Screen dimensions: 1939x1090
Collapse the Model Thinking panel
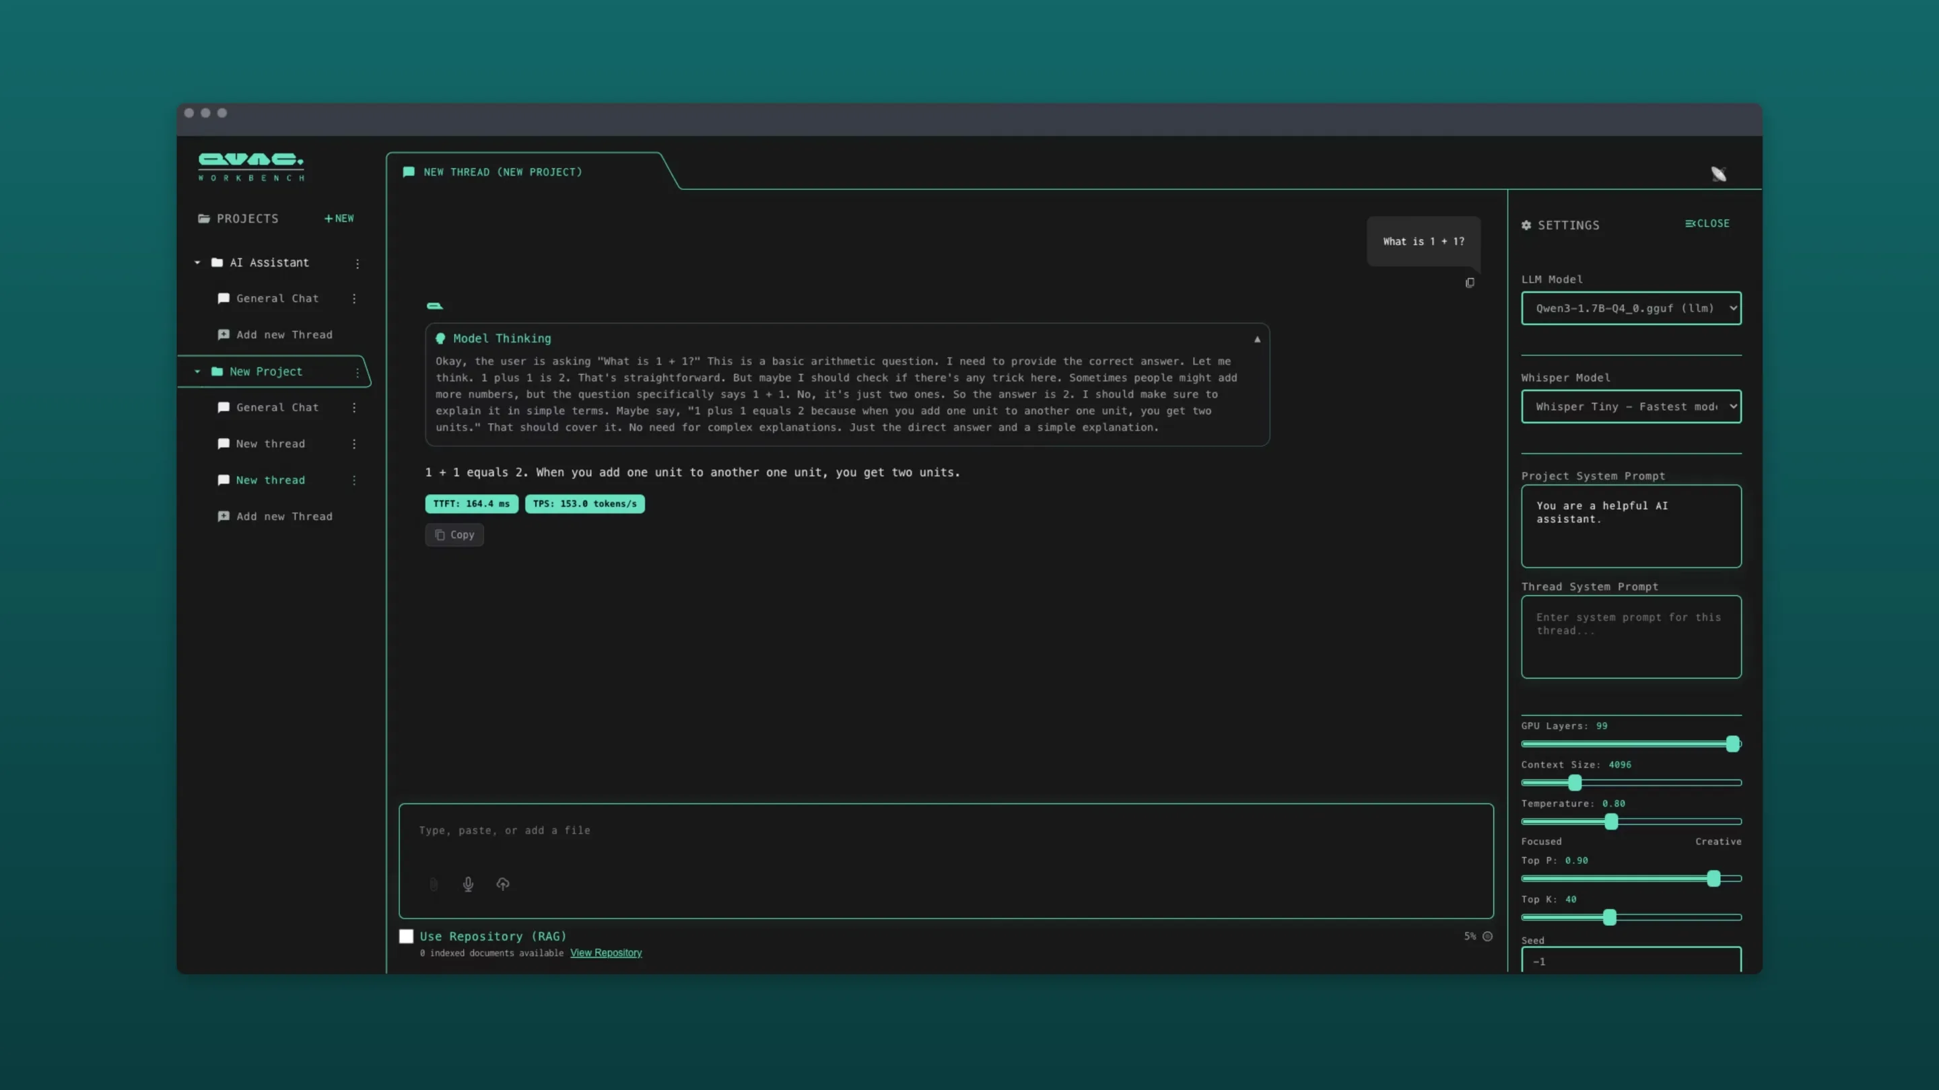point(1257,339)
